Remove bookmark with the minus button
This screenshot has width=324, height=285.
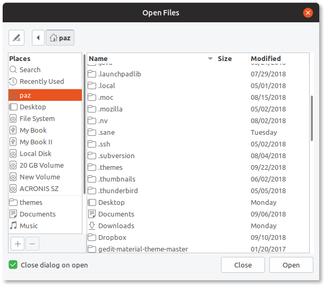coord(32,244)
